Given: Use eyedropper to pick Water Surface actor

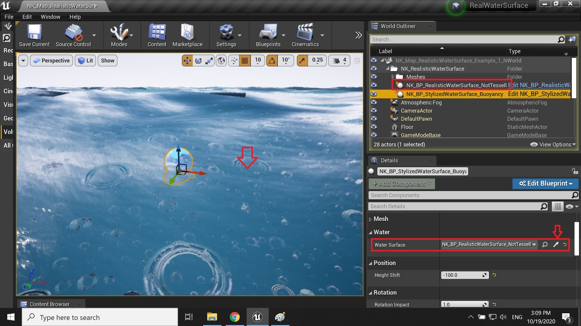Looking at the screenshot, I should coord(556,244).
